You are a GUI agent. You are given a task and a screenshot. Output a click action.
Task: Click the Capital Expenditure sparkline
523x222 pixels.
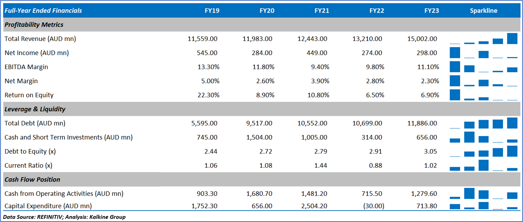(x=484, y=206)
